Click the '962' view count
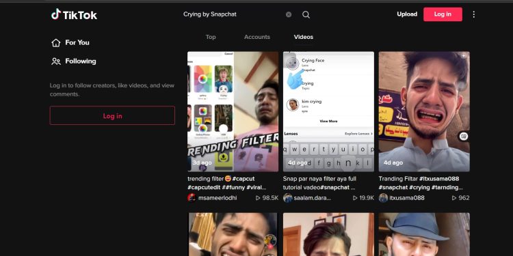Image resolution: width=513 pixels, height=256 pixels. [464, 198]
